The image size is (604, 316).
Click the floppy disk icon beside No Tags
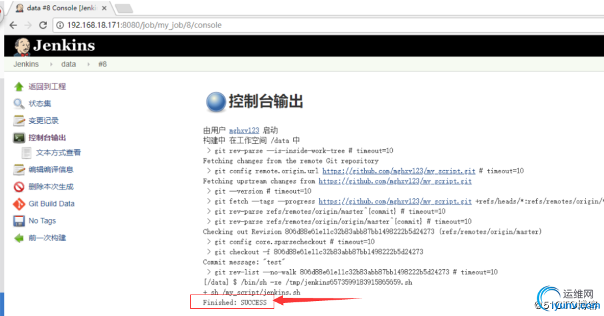click(19, 221)
